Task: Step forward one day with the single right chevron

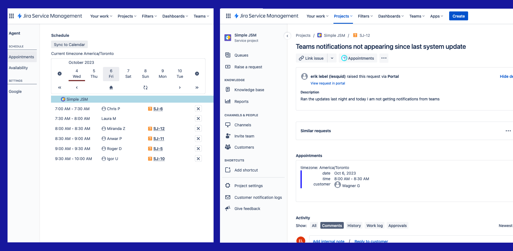Action: [x=180, y=88]
